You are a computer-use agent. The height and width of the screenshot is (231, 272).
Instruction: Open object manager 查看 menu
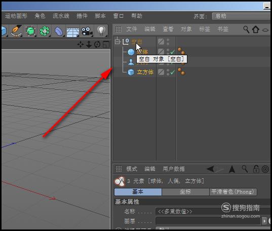[x=168, y=29]
